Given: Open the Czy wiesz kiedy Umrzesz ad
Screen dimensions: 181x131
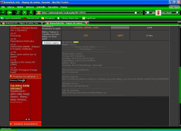Looking at the screenshot, I should [20, 87].
